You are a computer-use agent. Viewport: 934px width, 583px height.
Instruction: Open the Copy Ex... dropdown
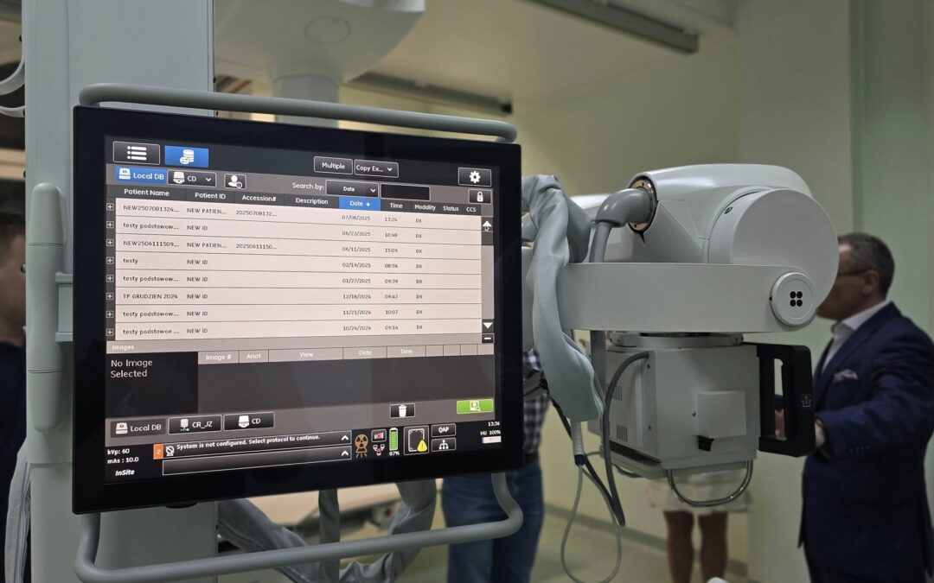point(375,168)
